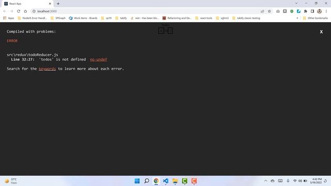The image size is (331, 186).
Task: Open the Chrome profile avatar
Action: [x=320, y=11]
